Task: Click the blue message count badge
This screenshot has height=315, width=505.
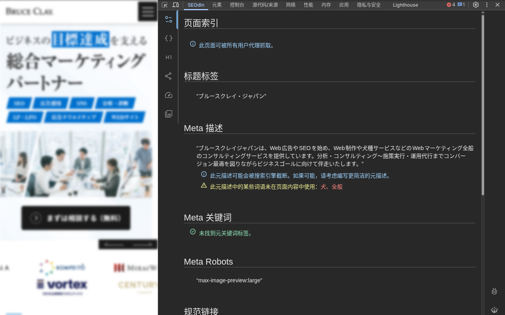Action: pyautogui.click(x=461, y=5)
